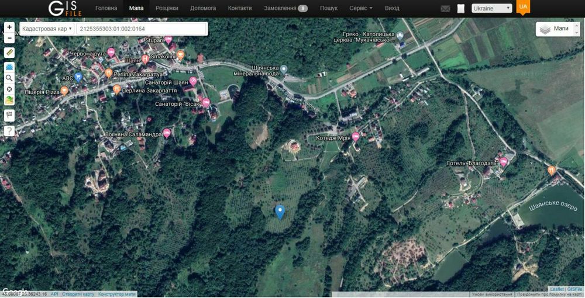Zoom out with the minus button
Screen dimensions: 585x298
(9, 38)
